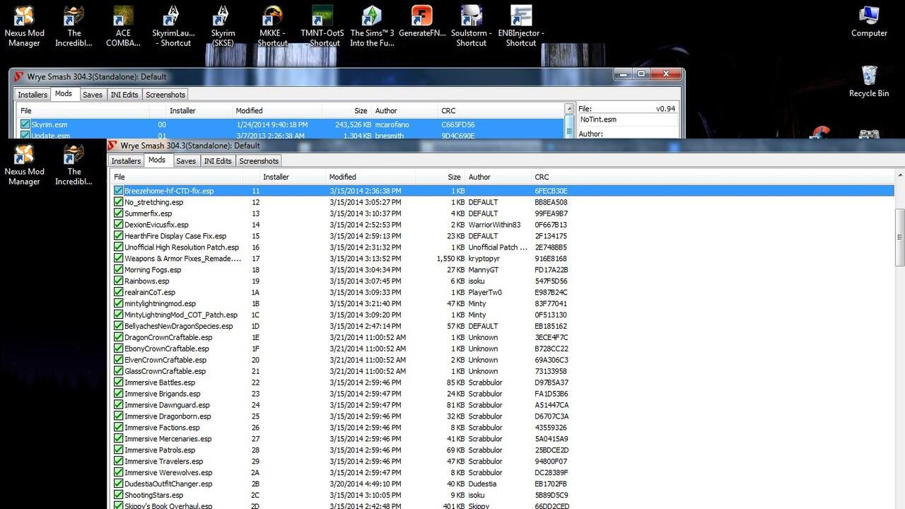Viewport: 905px width, 509px height.
Task: Open the Screenshots tab in the back window
Action: 165,95
